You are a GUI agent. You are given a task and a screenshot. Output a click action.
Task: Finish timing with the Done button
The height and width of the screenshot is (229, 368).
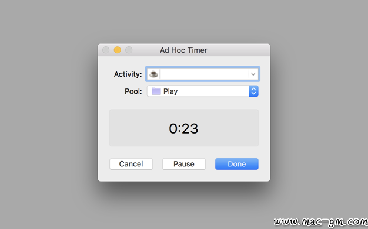pos(237,164)
